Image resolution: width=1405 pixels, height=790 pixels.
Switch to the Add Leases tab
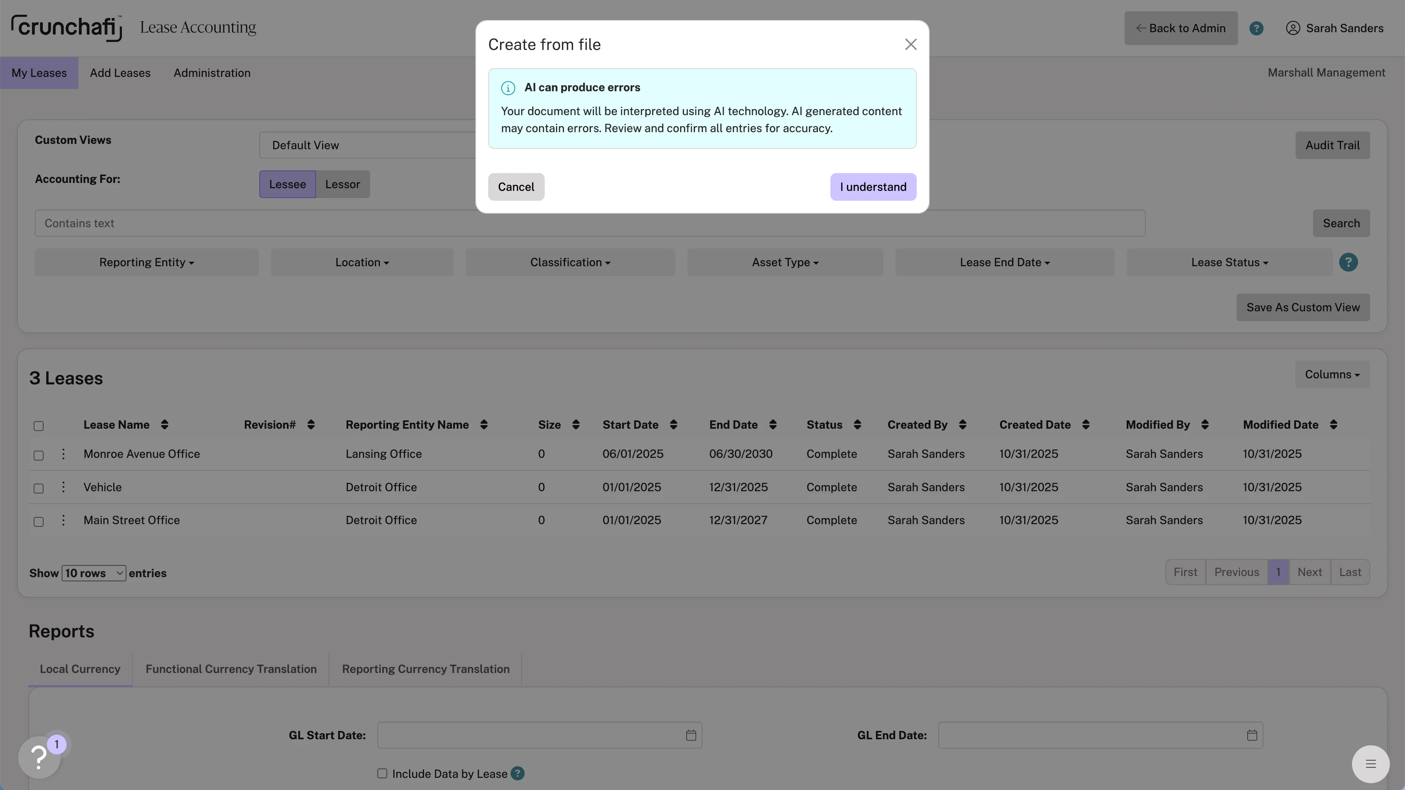tap(120, 73)
